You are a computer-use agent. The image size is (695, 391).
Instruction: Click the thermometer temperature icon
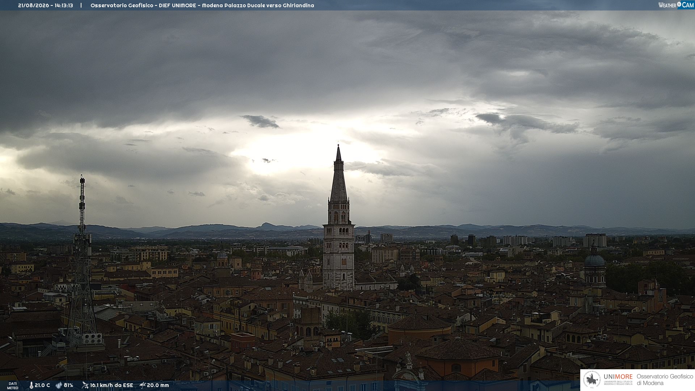coord(31,386)
